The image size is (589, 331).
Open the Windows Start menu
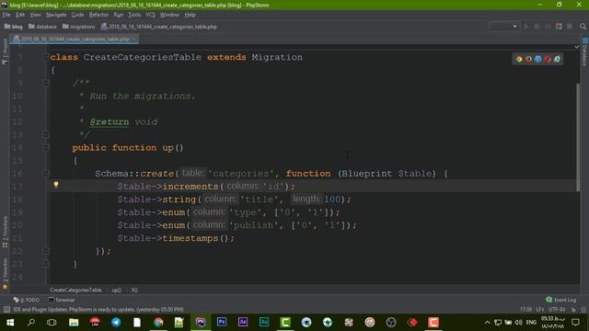click(x=10, y=323)
